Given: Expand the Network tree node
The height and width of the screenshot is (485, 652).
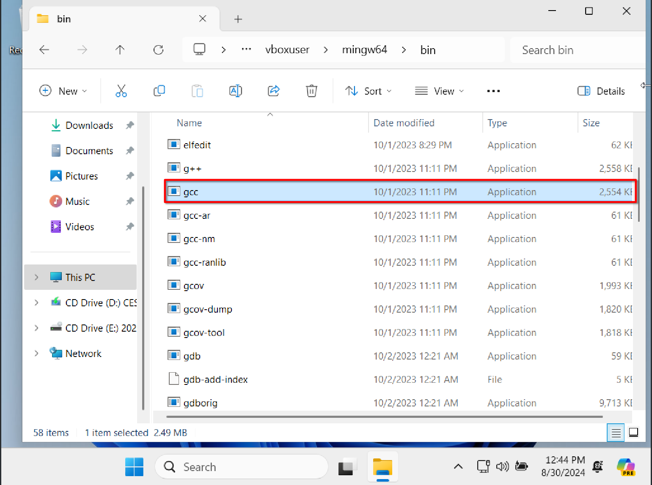Looking at the screenshot, I should point(36,353).
